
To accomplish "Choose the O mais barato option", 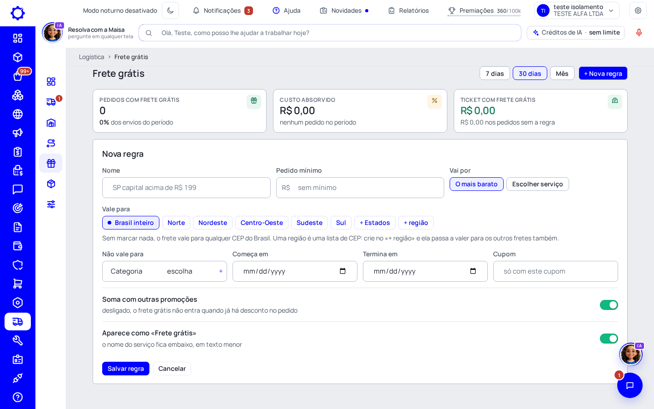I will (x=476, y=184).
